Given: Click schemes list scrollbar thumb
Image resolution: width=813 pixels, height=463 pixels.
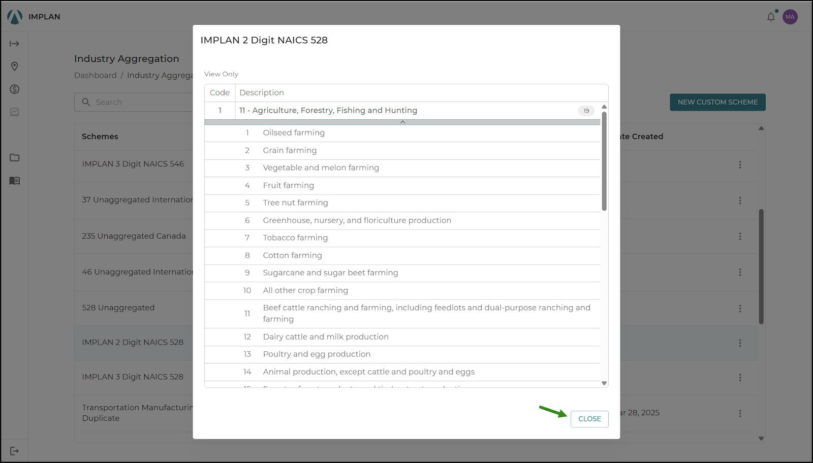Looking at the screenshot, I should [761, 267].
